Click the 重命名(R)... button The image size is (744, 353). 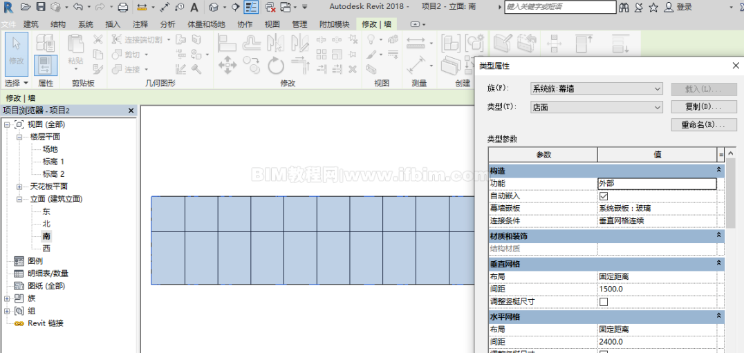point(704,125)
